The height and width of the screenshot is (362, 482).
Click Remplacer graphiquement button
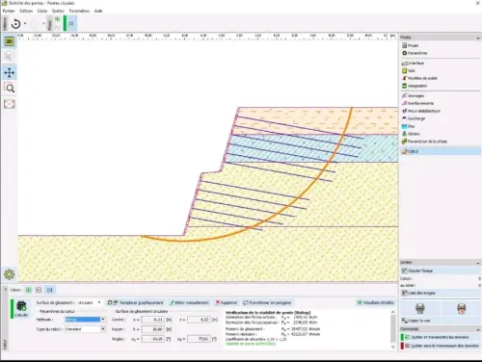136,302
